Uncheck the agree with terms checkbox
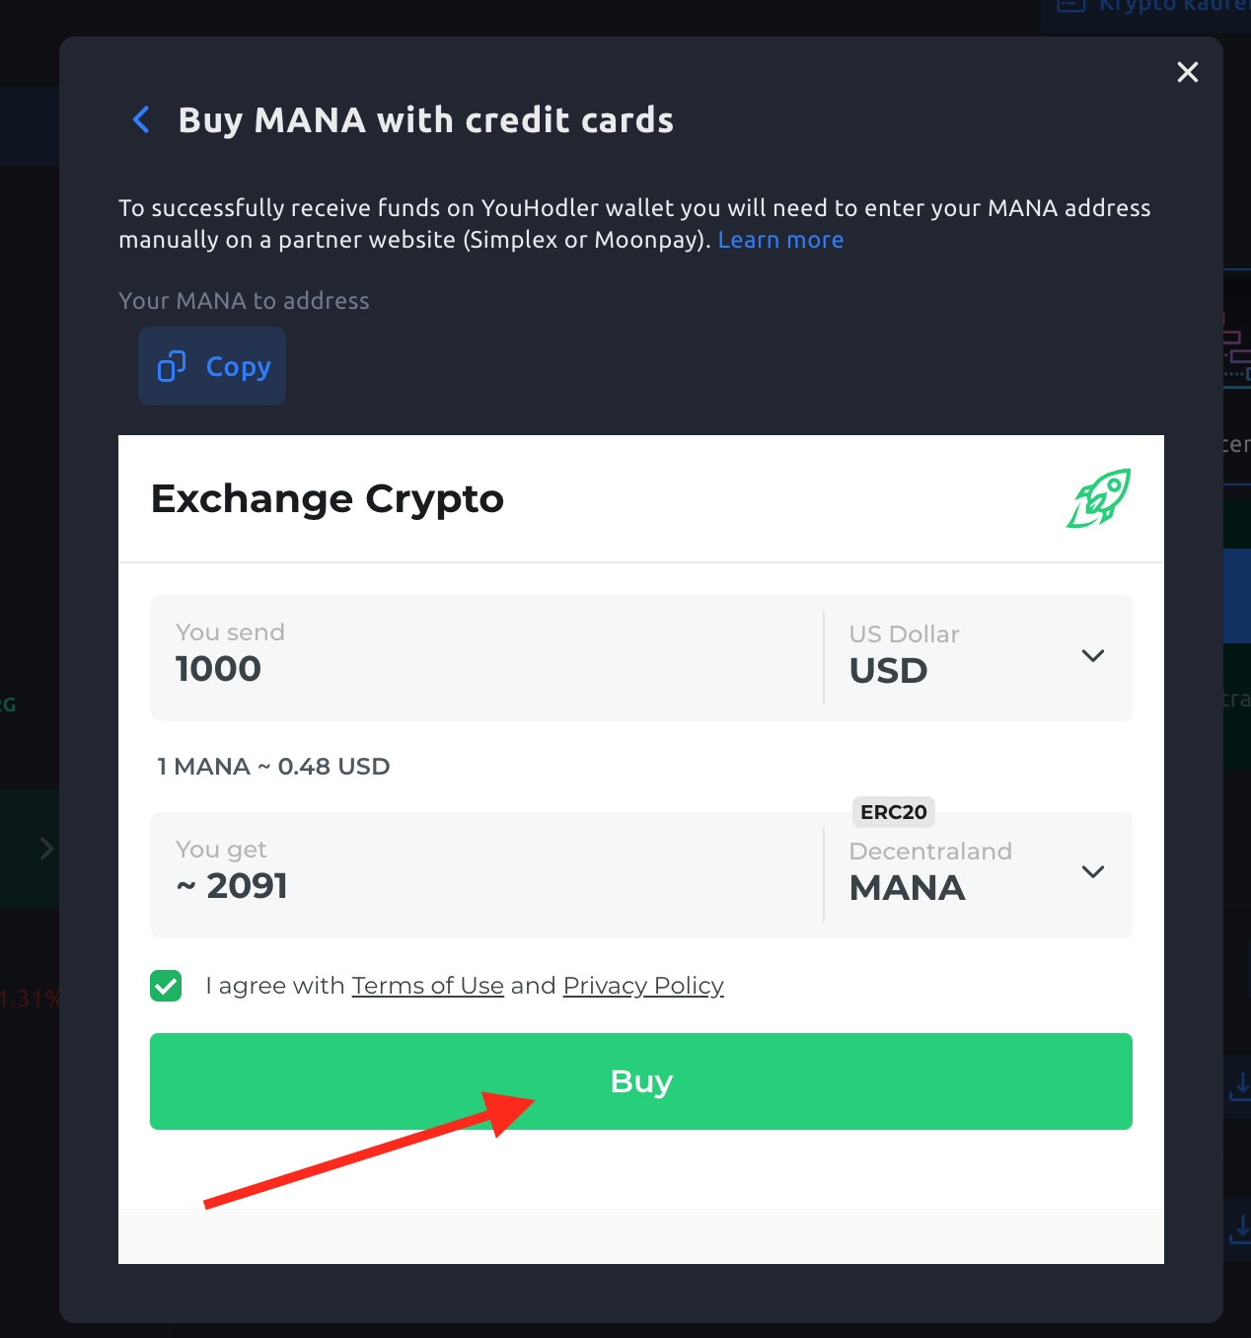This screenshot has height=1338, width=1251. pyautogui.click(x=166, y=986)
